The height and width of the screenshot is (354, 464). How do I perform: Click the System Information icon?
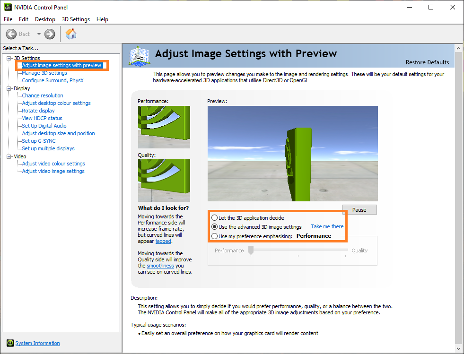pos(10,343)
